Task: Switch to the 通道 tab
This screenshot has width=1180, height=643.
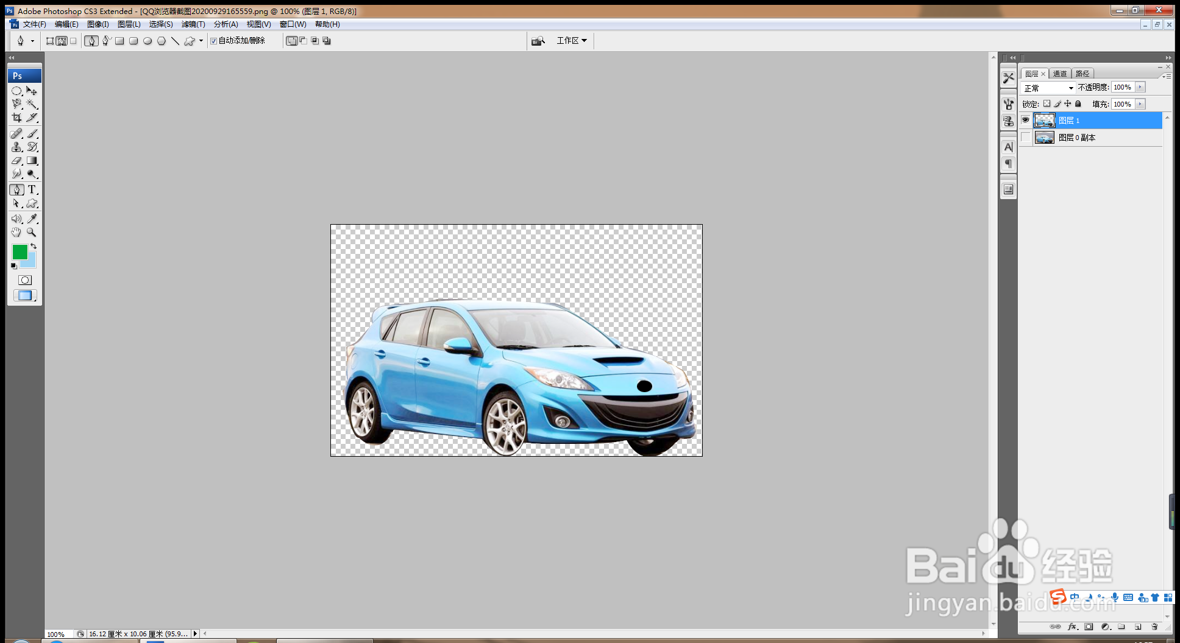Action: tap(1060, 74)
